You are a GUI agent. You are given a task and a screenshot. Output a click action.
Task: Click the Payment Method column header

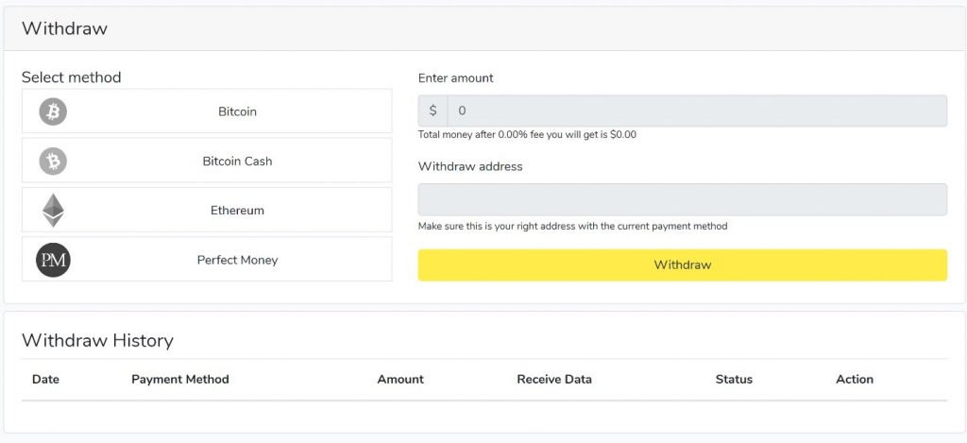pyautogui.click(x=180, y=380)
